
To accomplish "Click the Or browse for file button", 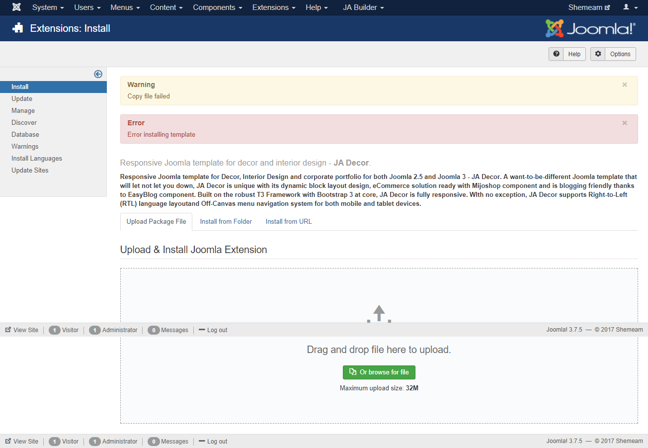I will (379, 372).
